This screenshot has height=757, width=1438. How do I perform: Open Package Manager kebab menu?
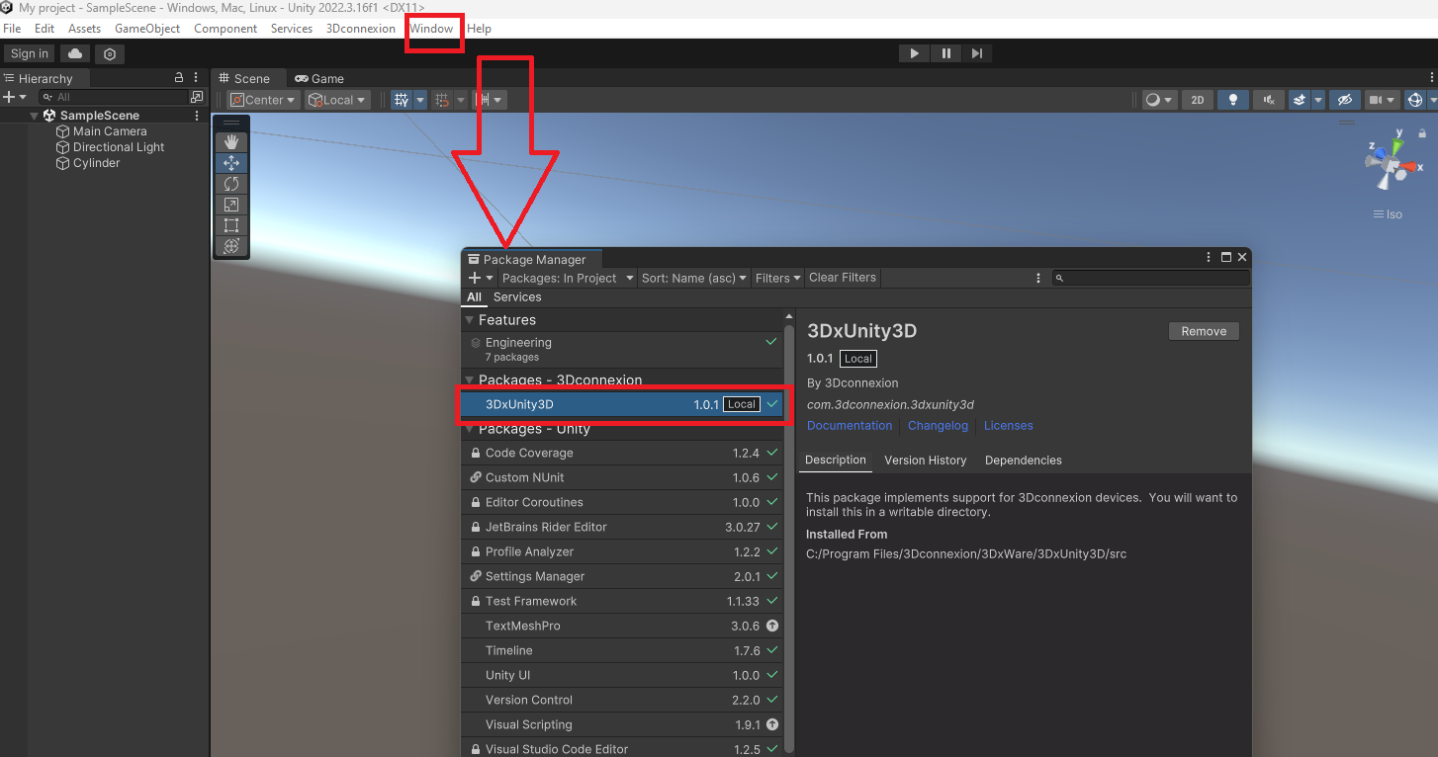[1209, 257]
